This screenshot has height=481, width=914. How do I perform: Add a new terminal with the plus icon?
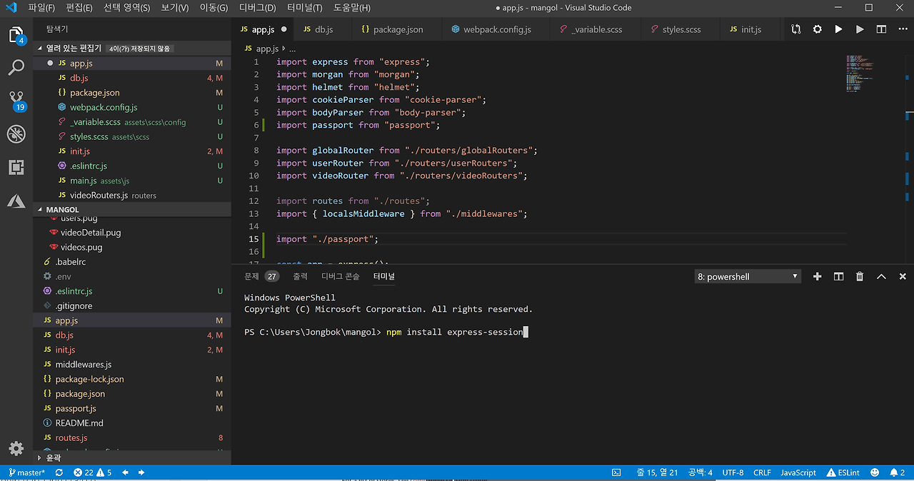[x=818, y=276]
